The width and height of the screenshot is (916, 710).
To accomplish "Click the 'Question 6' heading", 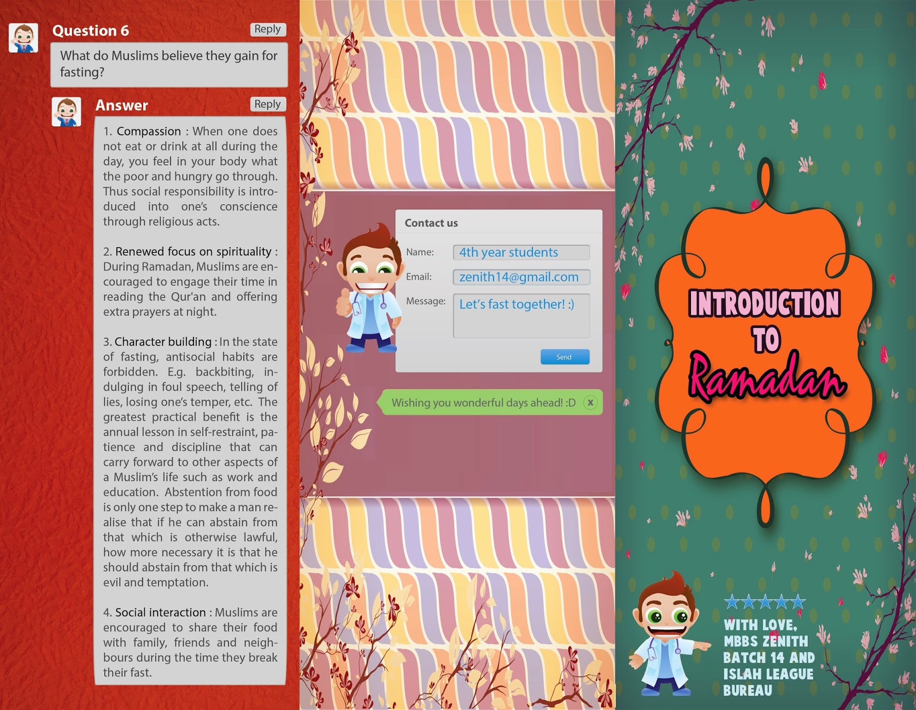I will coord(90,31).
